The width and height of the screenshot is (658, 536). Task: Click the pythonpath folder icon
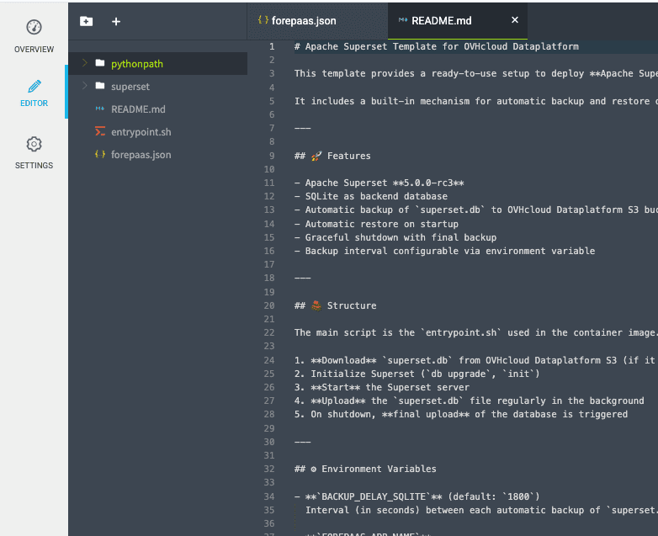100,63
